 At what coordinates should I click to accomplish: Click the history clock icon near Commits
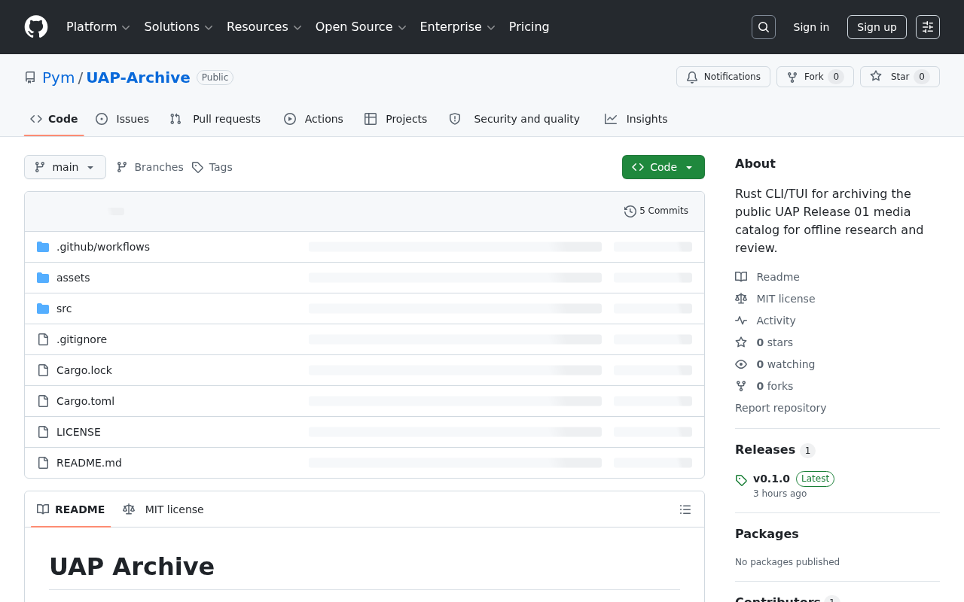(630, 211)
